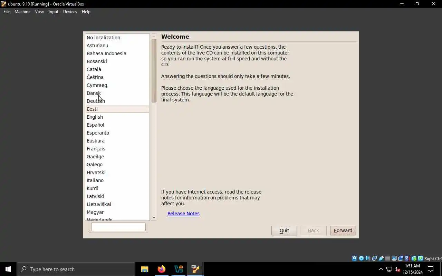Click the shared folders indicator icon

click(x=387, y=258)
